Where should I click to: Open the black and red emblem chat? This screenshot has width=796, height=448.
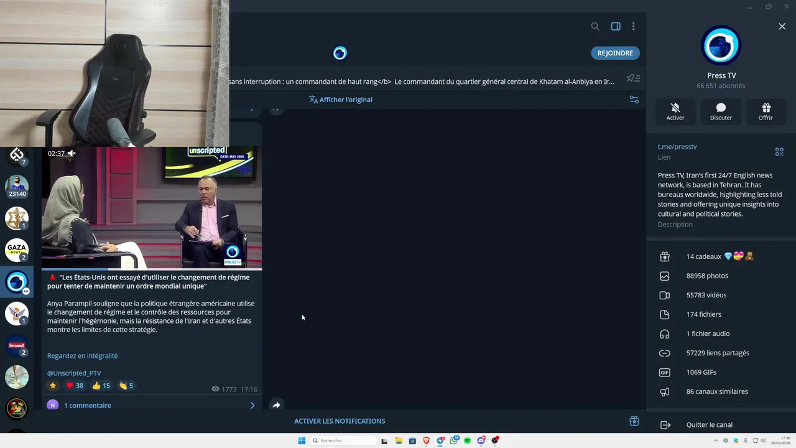17,409
